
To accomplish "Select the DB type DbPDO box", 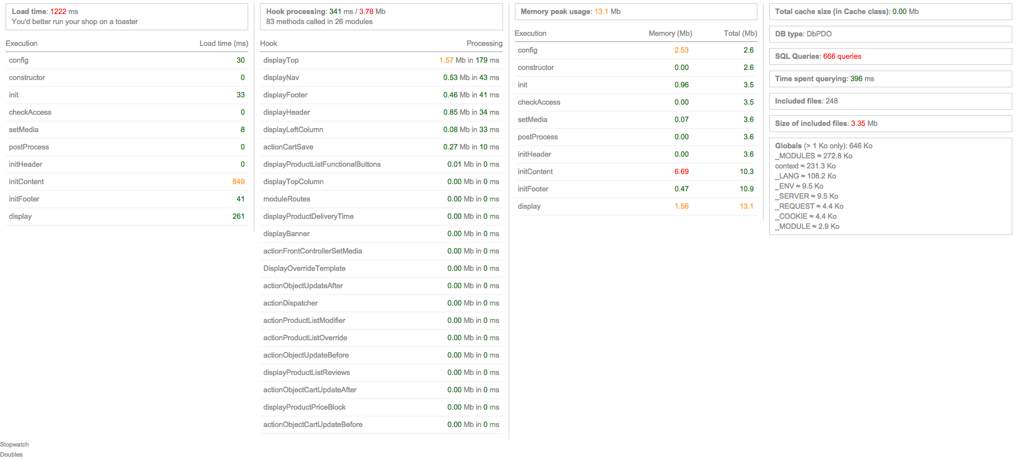I will 890,34.
